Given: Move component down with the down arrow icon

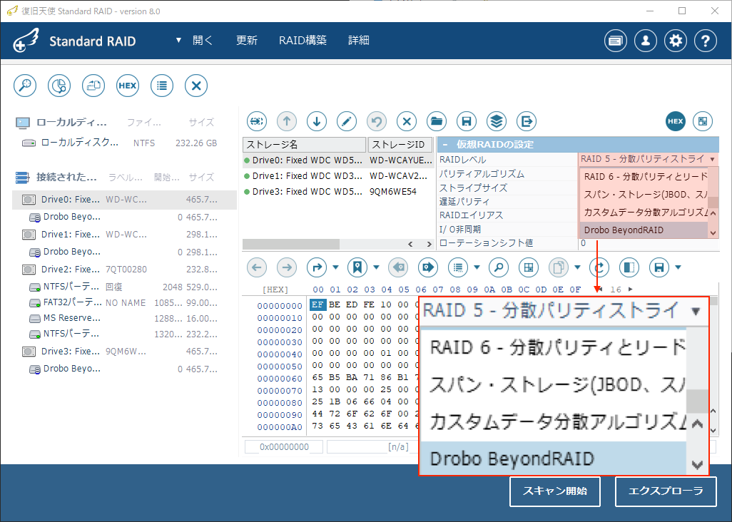Looking at the screenshot, I should point(317,122).
